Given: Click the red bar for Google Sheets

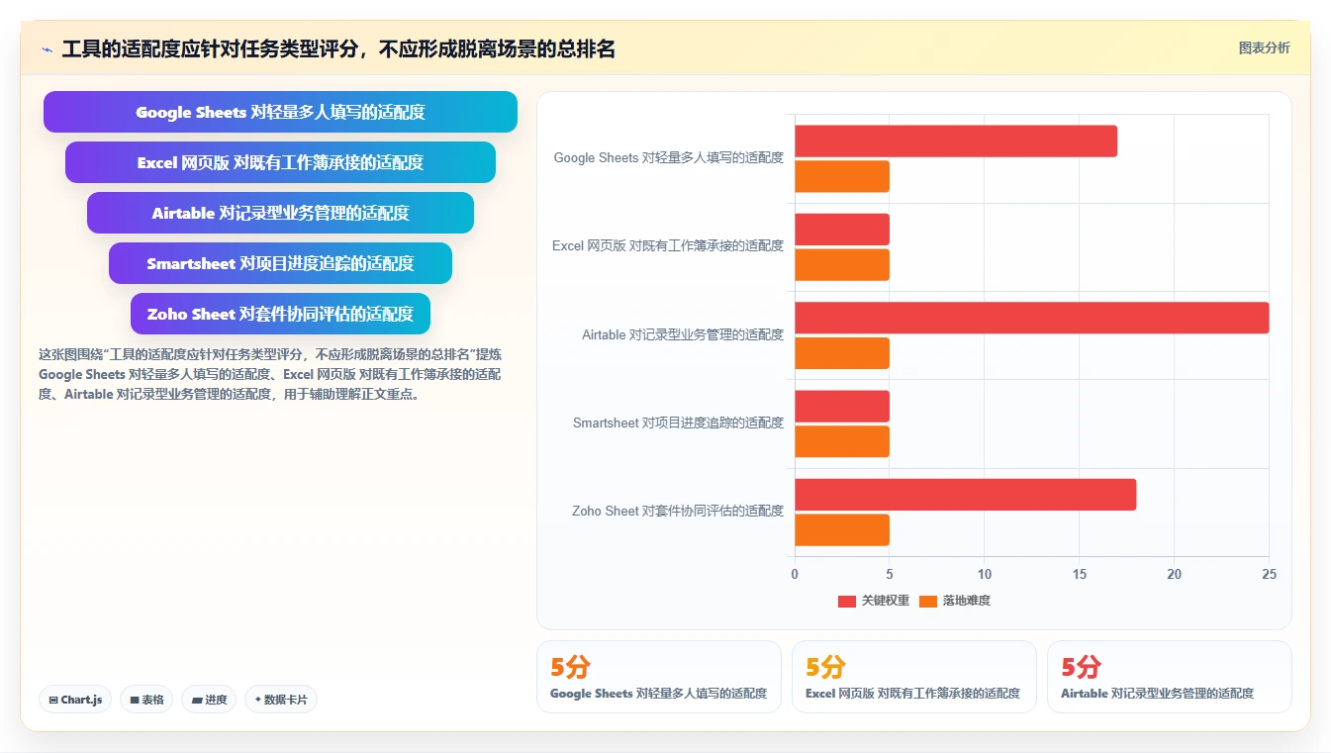Looking at the screenshot, I should pyautogui.click(x=956, y=141).
